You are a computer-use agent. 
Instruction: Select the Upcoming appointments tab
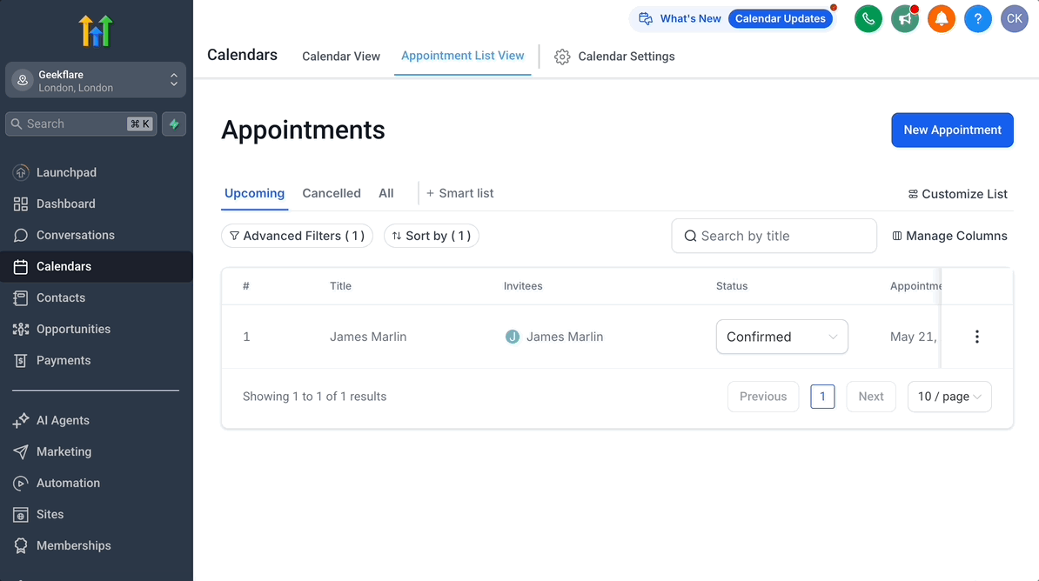coord(254,193)
